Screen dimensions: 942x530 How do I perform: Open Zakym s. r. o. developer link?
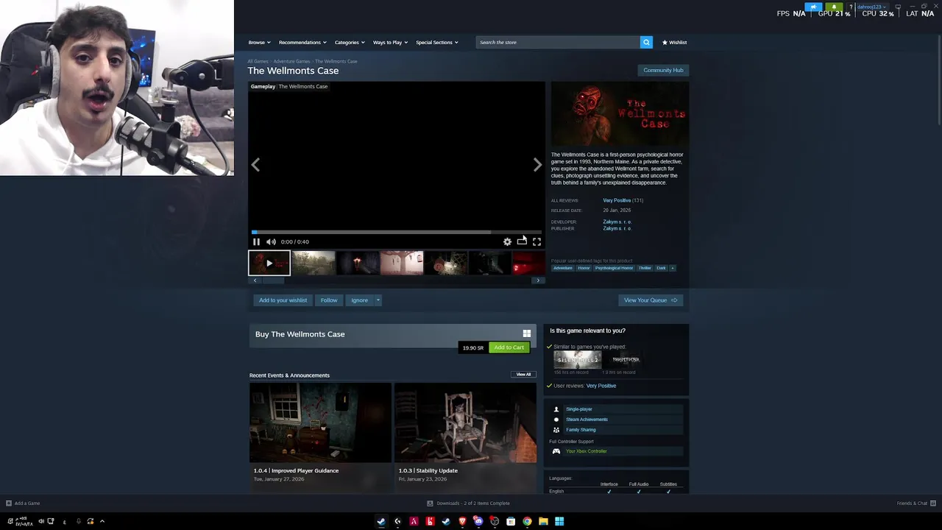pos(617,222)
